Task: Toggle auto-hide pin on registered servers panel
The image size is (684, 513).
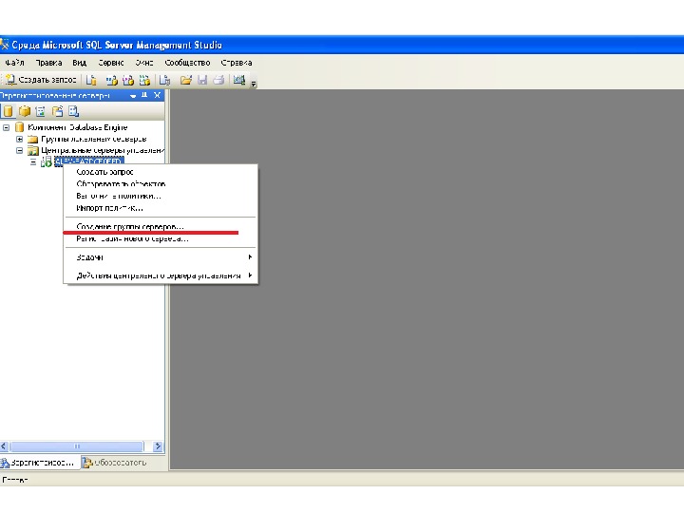Action: tap(144, 95)
